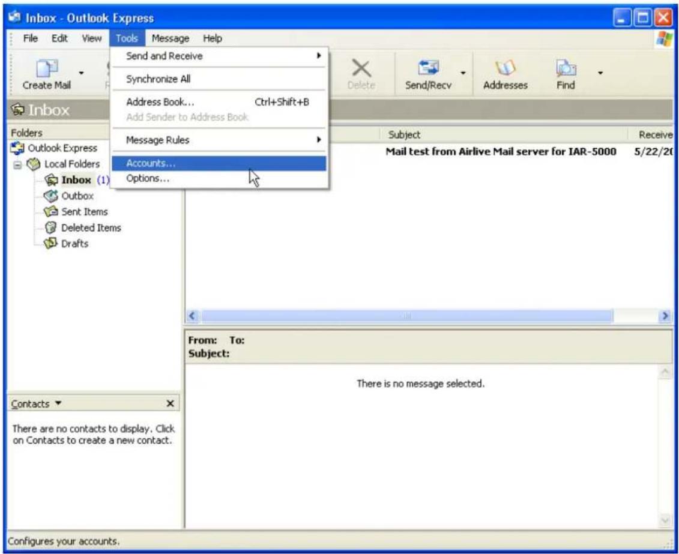Close the open Tools menu
The height and width of the screenshot is (554, 679).
[x=127, y=38]
